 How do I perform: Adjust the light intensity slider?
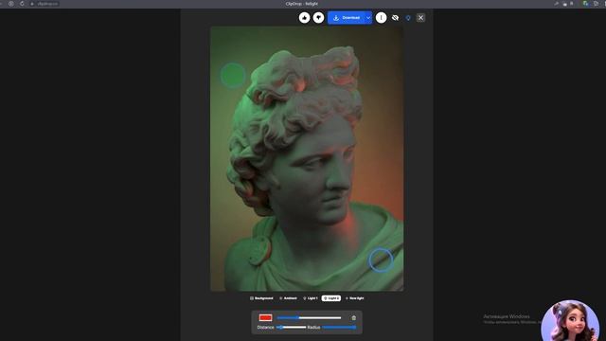click(x=310, y=318)
